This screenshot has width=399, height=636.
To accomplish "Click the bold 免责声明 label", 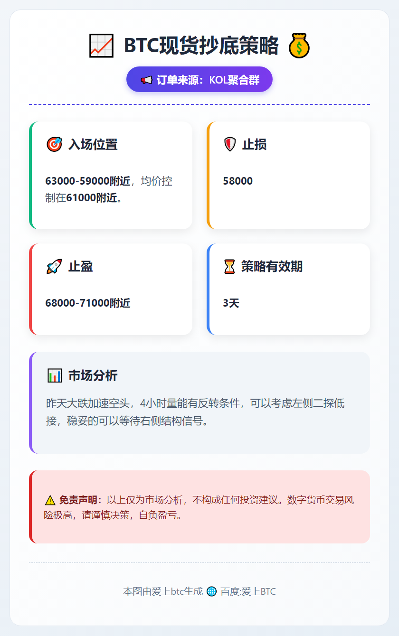I will pyautogui.click(x=81, y=500).
